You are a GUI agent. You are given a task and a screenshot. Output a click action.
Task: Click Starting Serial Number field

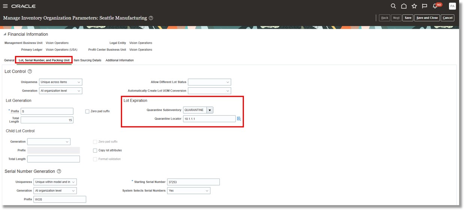pyautogui.click(x=193, y=182)
